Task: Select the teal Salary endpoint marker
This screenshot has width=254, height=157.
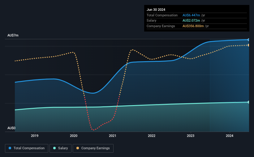Action: (x=248, y=102)
